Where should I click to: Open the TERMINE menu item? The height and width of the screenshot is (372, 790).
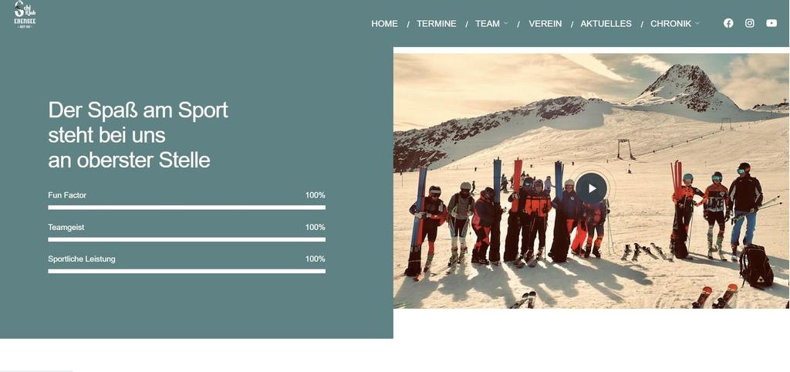pyautogui.click(x=437, y=24)
